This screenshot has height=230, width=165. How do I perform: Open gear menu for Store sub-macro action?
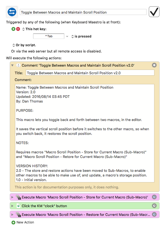point(154,197)
